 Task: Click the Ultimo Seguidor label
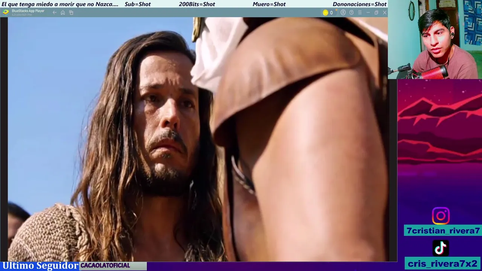[x=40, y=266]
